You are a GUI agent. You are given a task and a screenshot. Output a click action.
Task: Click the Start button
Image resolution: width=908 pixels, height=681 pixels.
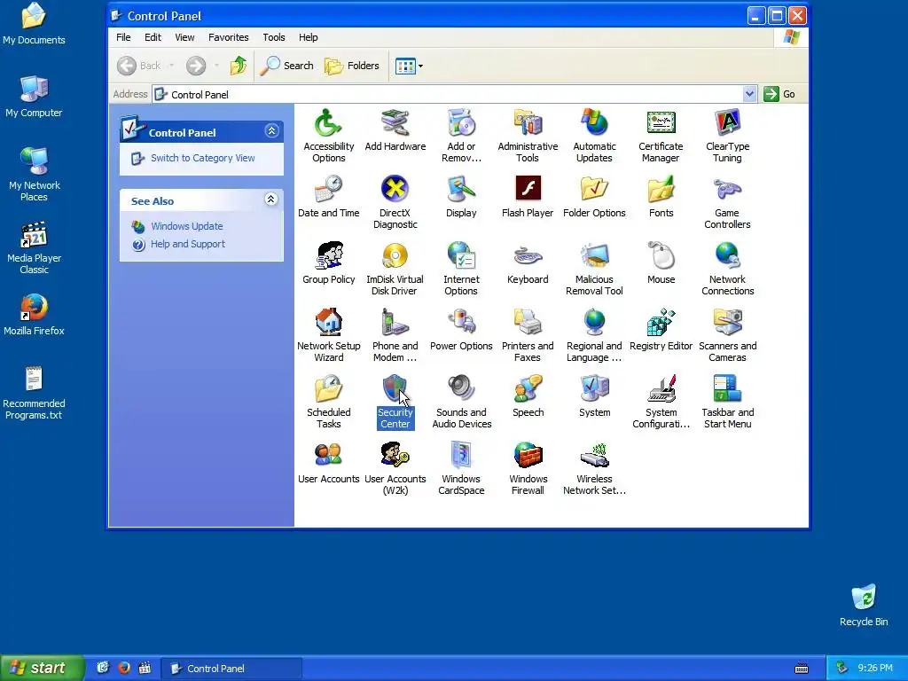click(42, 668)
